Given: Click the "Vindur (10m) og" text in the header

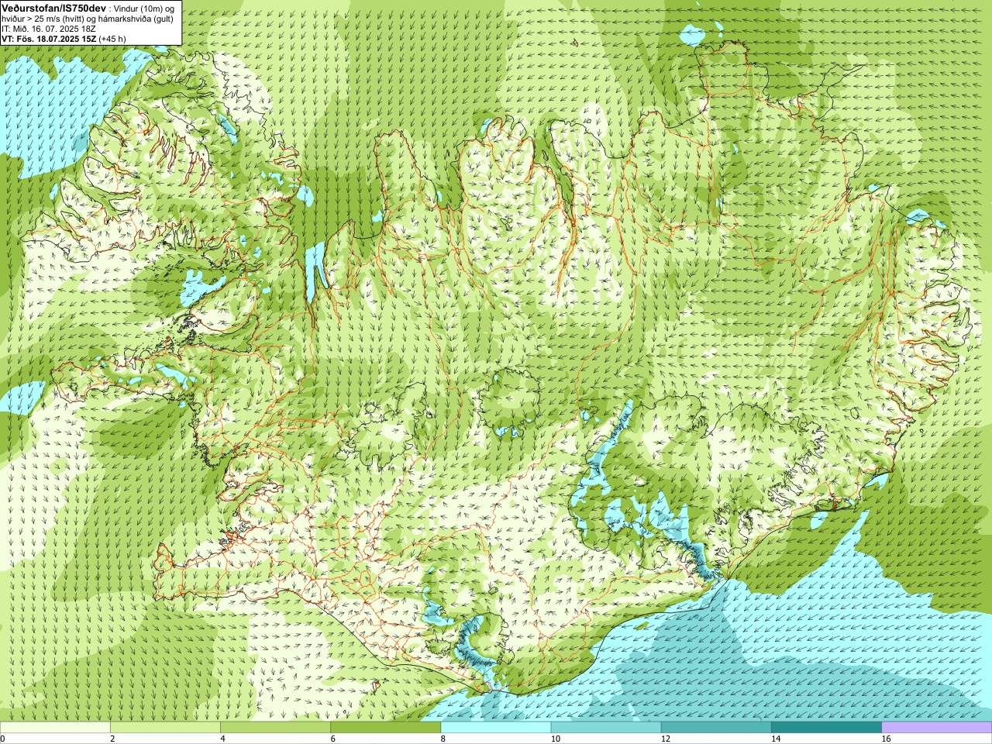Looking at the screenshot, I should (x=144, y=8).
